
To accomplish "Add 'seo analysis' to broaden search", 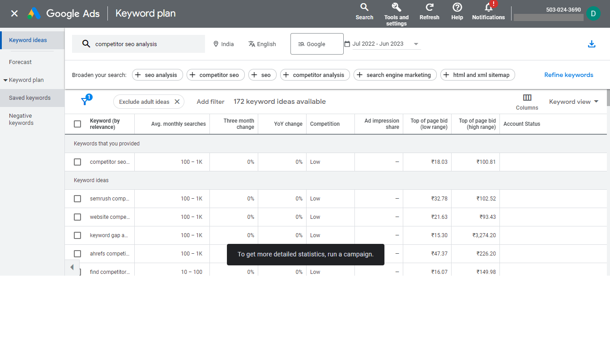I will tap(157, 75).
